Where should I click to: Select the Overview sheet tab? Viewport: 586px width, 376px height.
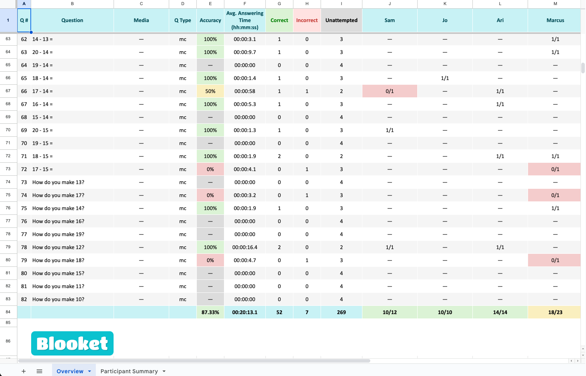coord(70,371)
